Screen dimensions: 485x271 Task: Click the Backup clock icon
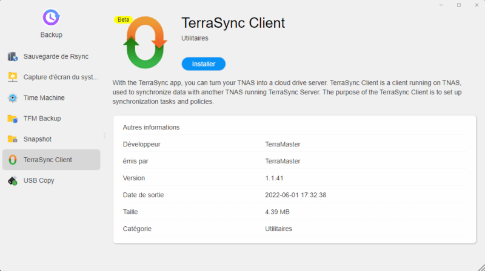51,18
